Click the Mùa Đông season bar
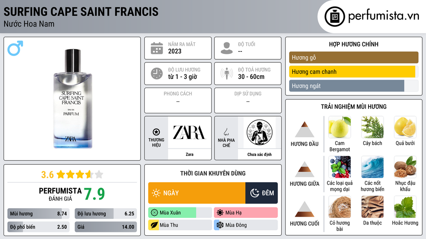Image resolution: width=426 pixels, height=239 pixels. click(246, 225)
